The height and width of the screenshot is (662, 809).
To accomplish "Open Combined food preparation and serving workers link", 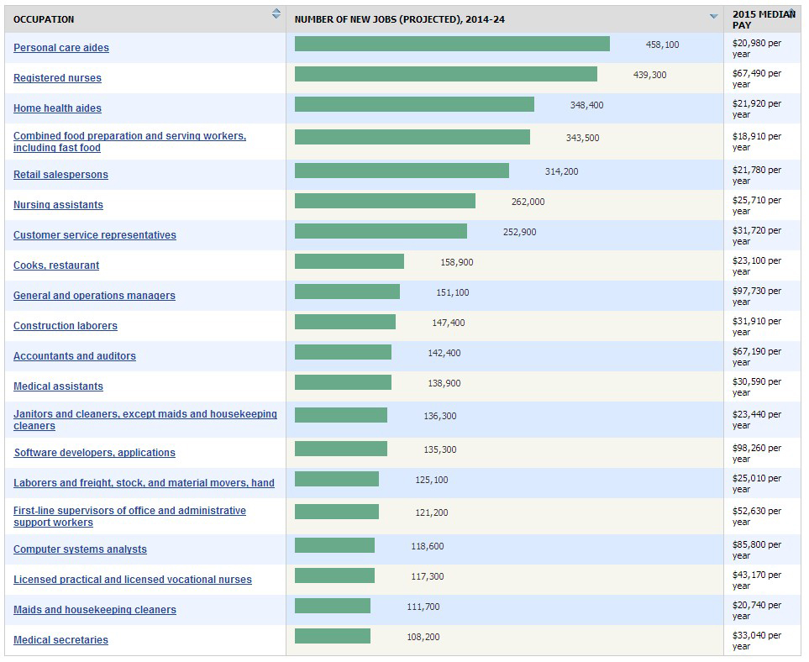I will [x=129, y=141].
